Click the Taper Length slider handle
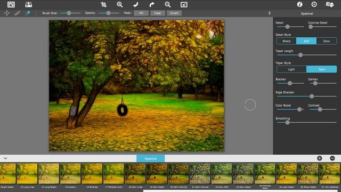The width and height of the screenshot is (341, 192). click(x=301, y=55)
